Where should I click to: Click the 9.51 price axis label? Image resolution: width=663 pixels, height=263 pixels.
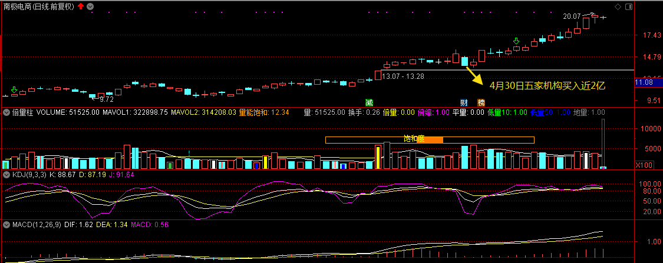click(654, 101)
